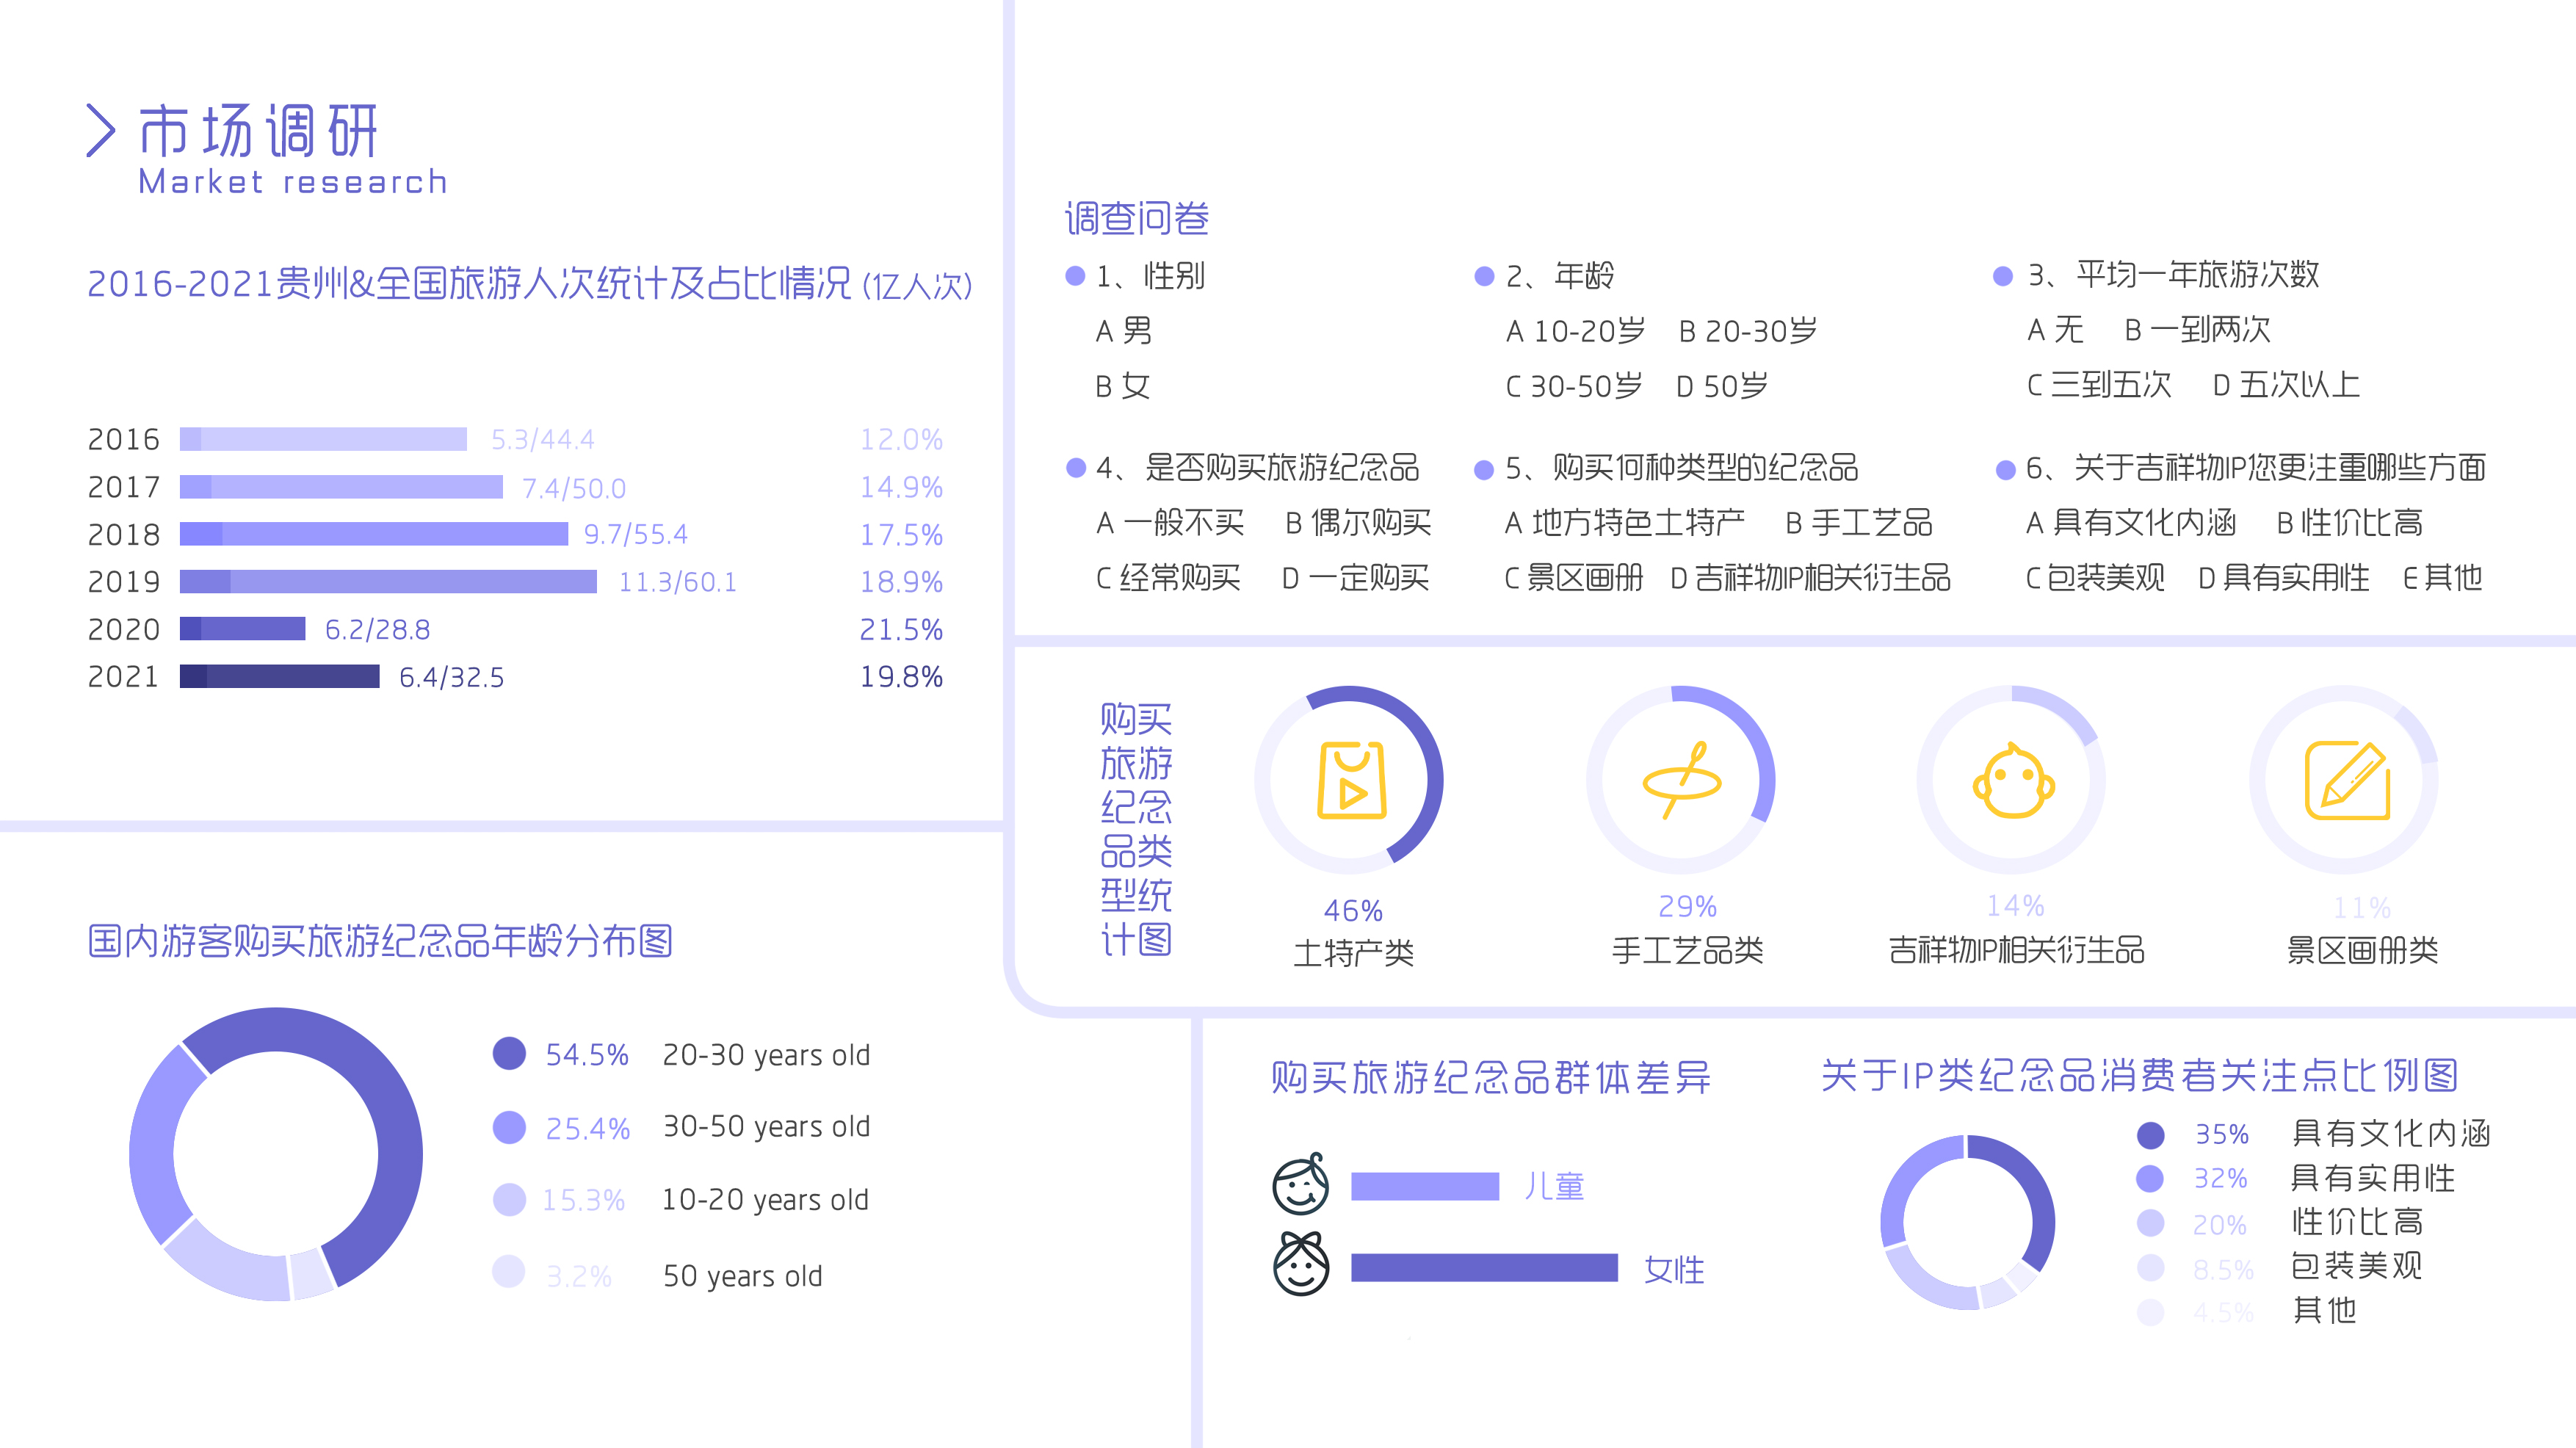Click the 32% legend dot for 具有实用性
Image resolution: width=2576 pixels, height=1448 pixels.
2150,1178
